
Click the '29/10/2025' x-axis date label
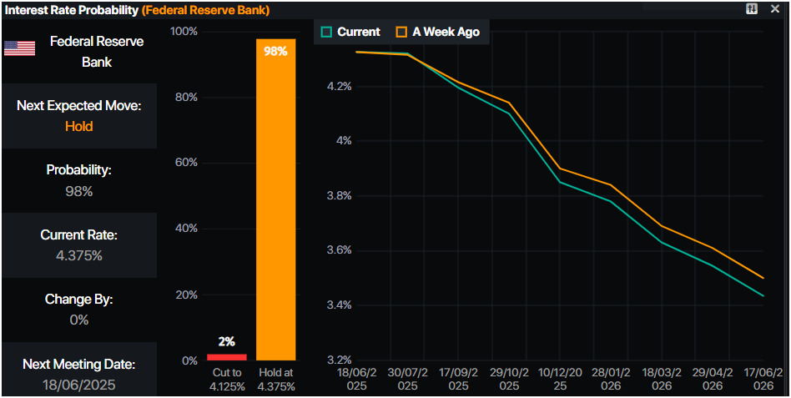pos(509,380)
